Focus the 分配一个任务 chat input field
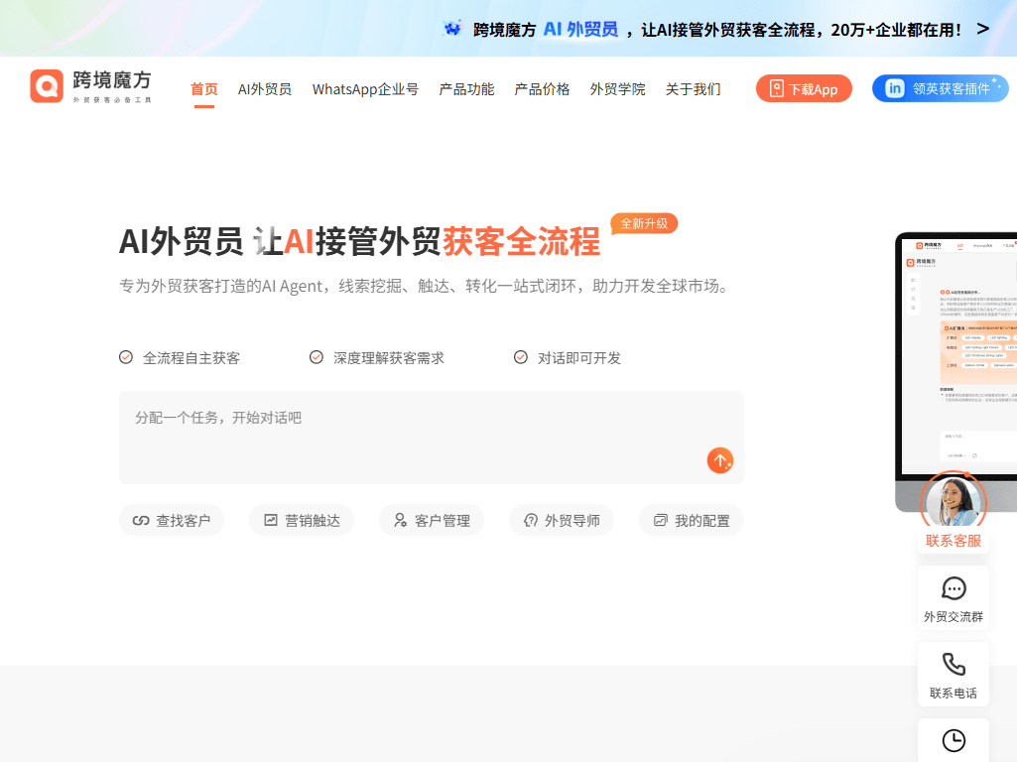The height and width of the screenshot is (762, 1017). click(431, 438)
